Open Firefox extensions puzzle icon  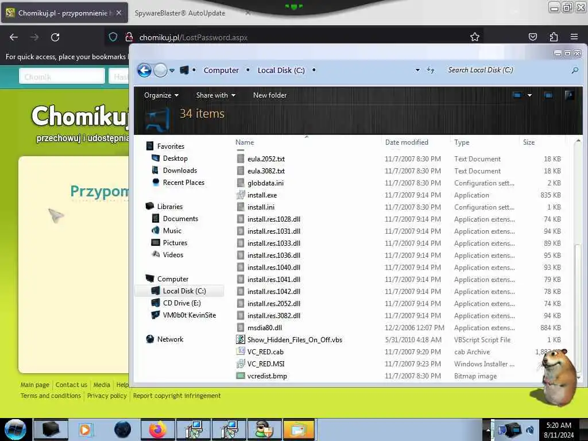[554, 37]
